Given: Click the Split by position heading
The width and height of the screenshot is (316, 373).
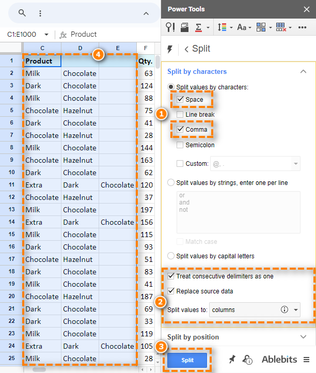Looking at the screenshot, I should tap(193, 337).
